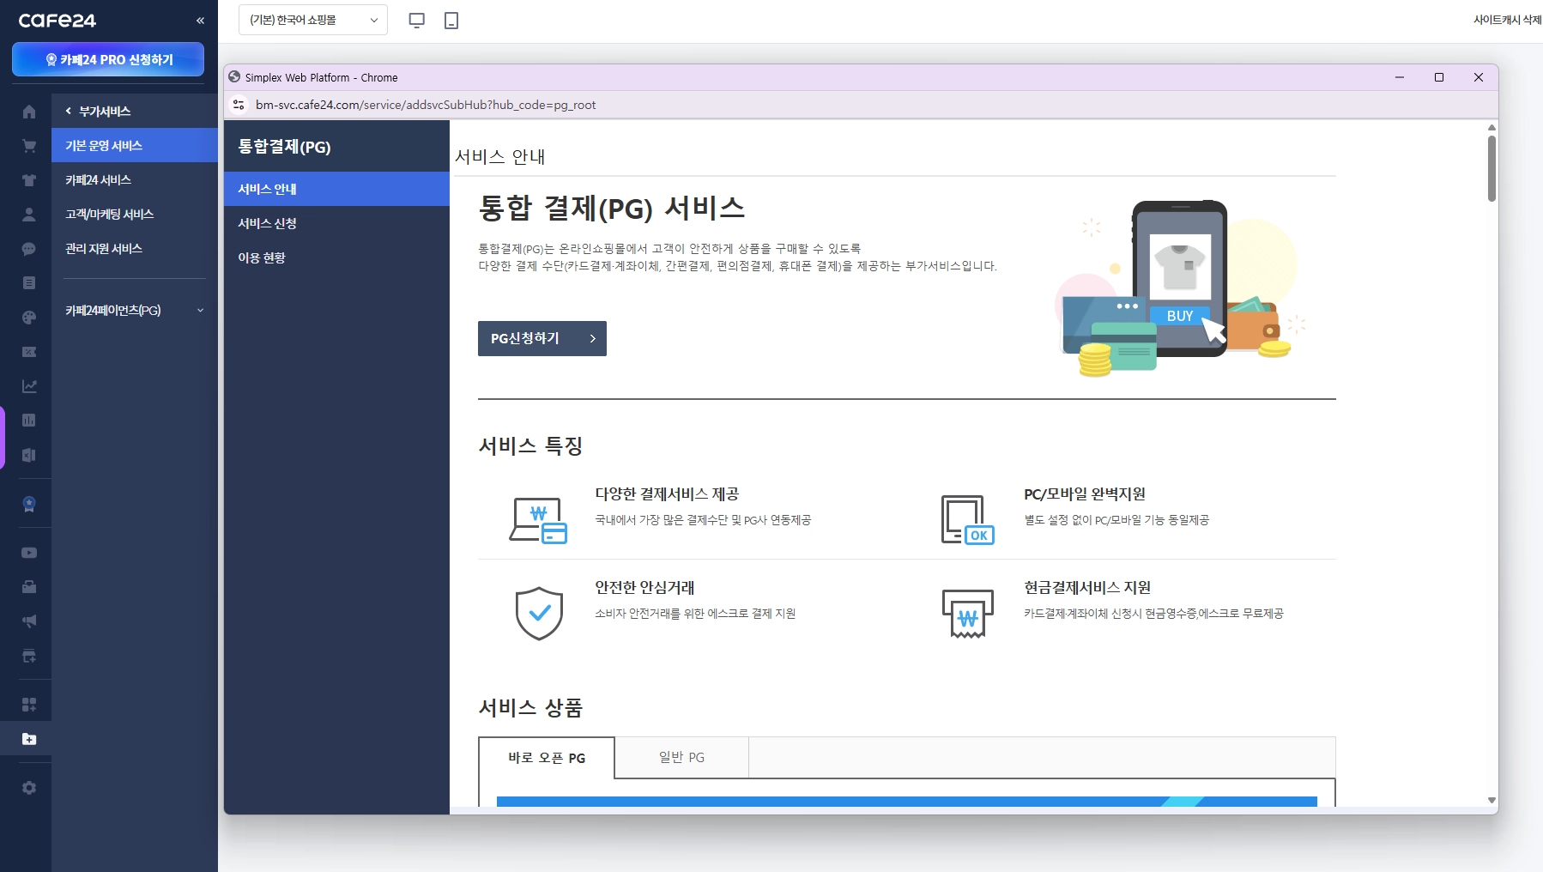Open the blue ribbon badge icon
This screenshot has width=1543, height=872.
tap(29, 504)
